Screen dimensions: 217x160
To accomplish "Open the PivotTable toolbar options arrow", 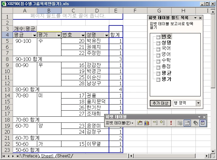I will 199,117.
